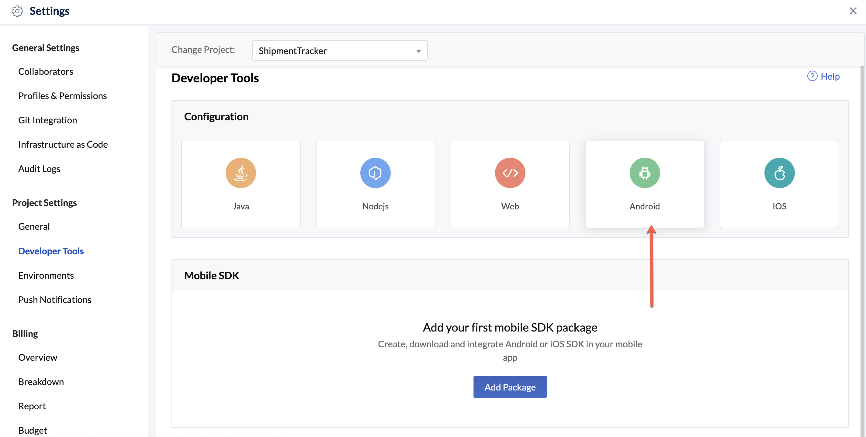Click the ShipmentTracker dropdown arrow
The width and height of the screenshot is (866, 437).
(x=418, y=51)
